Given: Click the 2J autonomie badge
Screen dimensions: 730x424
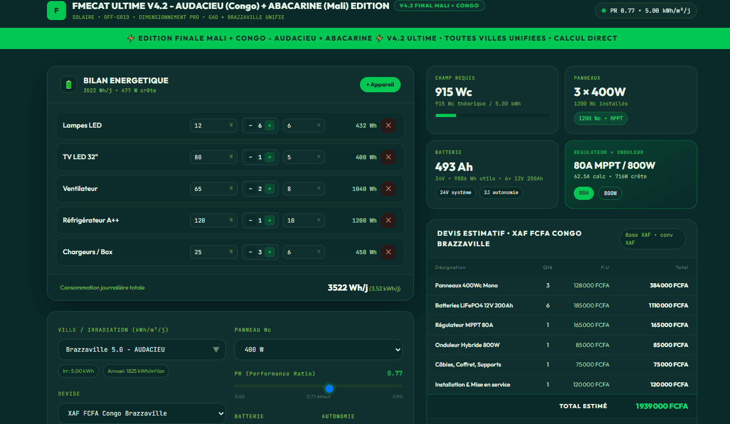Looking at the screenshot, I should pos(501,192).
